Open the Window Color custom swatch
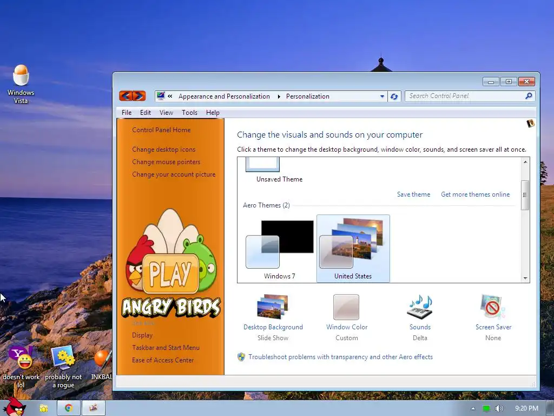 [x=346, y=307]
